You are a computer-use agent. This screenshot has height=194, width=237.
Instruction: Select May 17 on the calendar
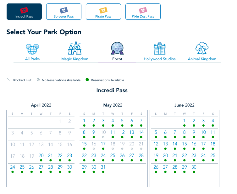103,144
